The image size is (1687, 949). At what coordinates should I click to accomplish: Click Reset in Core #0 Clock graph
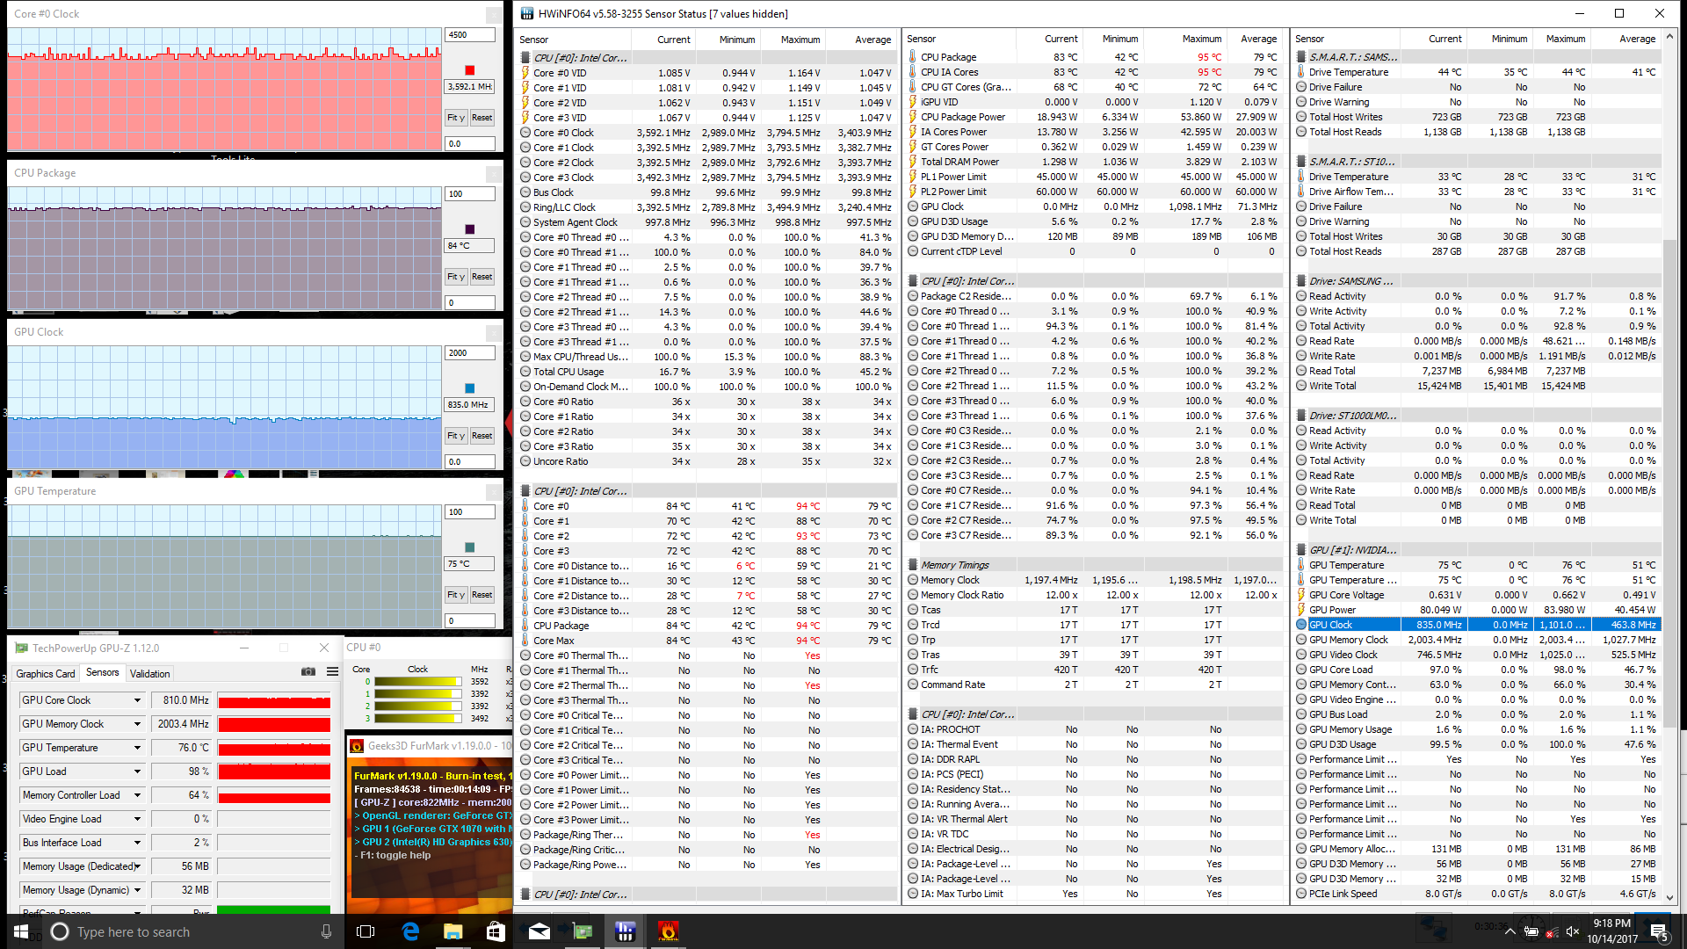(482, 118)
